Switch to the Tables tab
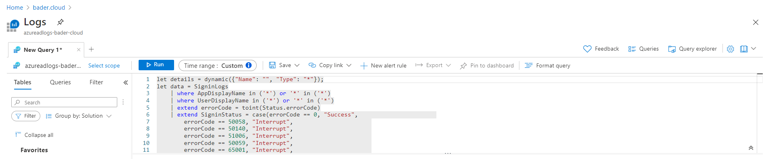This screenshot has height=159, width=766. click(23, 82)
